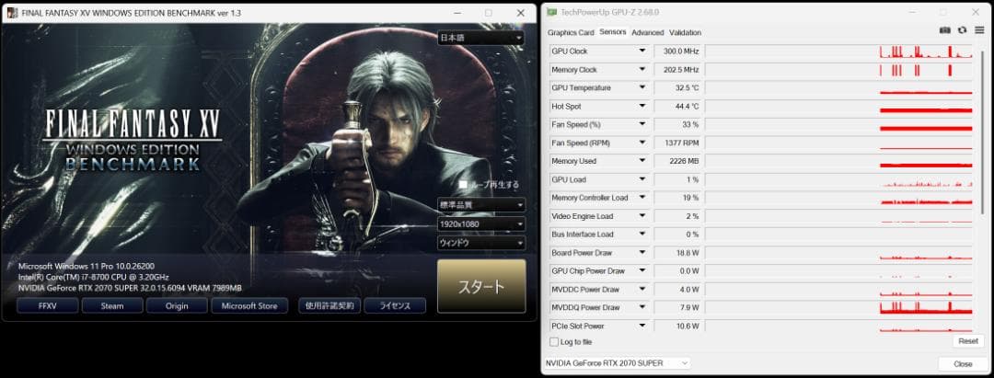The width and height of the screenshot is (994, 378).
Task: Click the Origin button
Action: pyautogui.click(x=177, y=306)
